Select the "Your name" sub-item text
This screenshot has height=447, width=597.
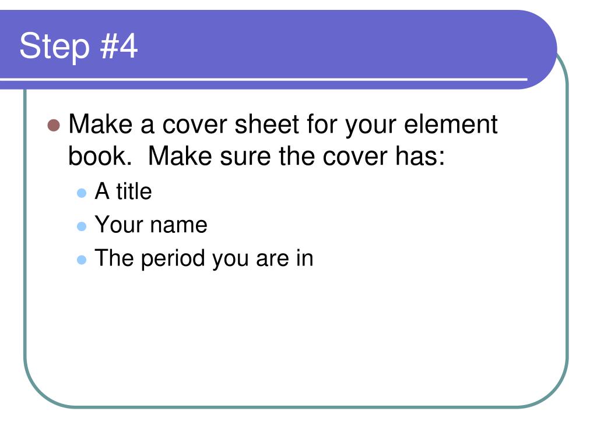coord(151,225)
